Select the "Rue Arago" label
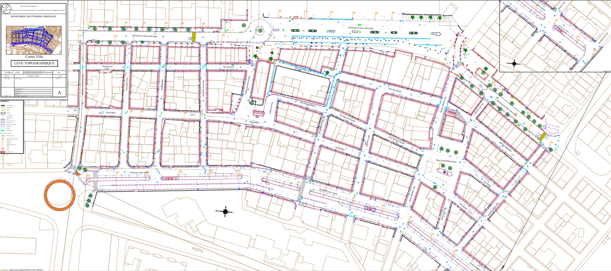This screenshot has width=611, height=271. point(487,183)
